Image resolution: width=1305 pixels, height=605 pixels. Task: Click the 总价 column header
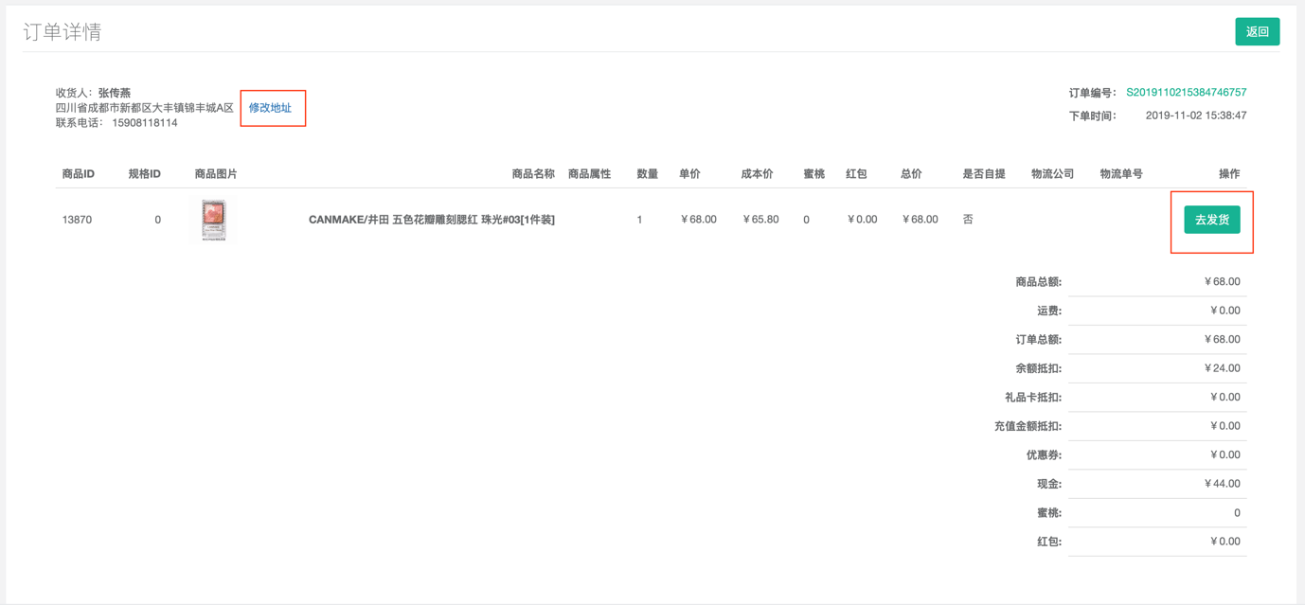click(911, 174)
